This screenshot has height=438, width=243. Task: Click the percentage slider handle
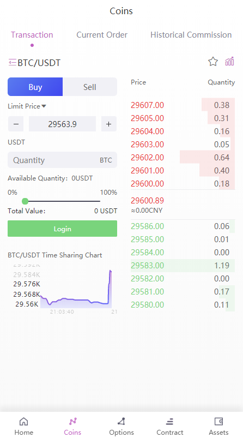[x=25, y=201]
